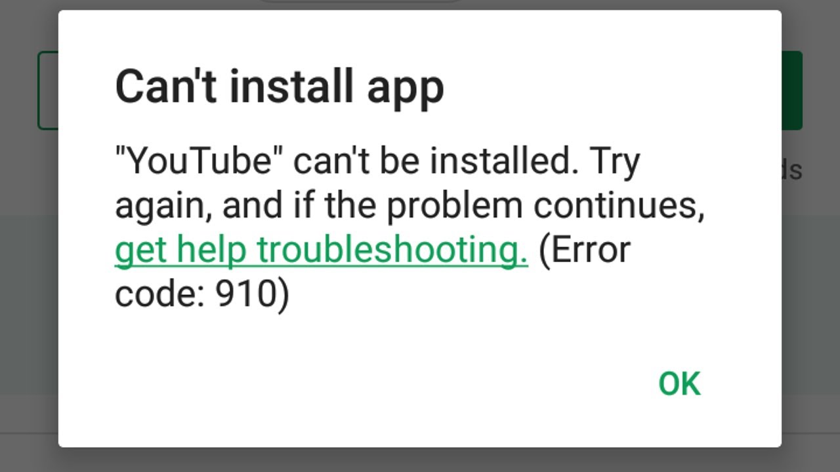Open the get help troubleshooting link
The height and width of the screenshot is (472, 840).
click(x=322, y=250)
